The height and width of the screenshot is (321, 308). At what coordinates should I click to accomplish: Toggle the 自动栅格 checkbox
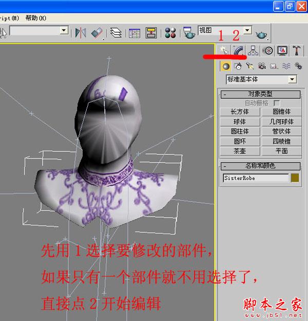[277, 103]
